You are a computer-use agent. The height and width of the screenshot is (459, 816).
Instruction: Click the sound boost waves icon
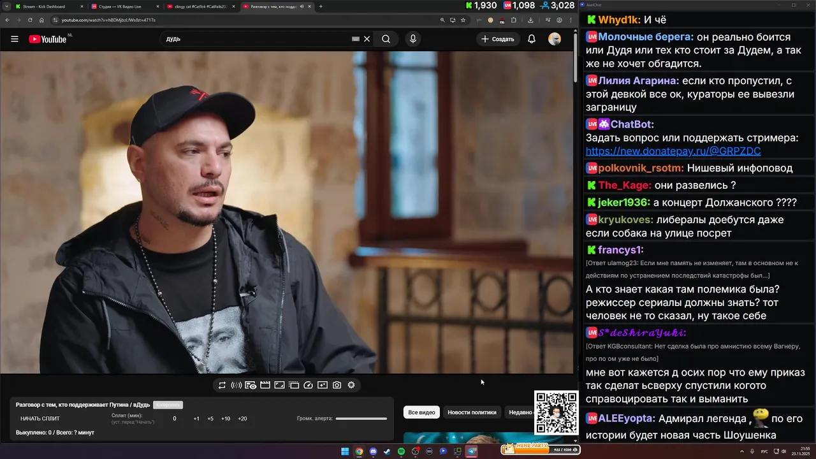pyautogui.click(x=236, y=385)
